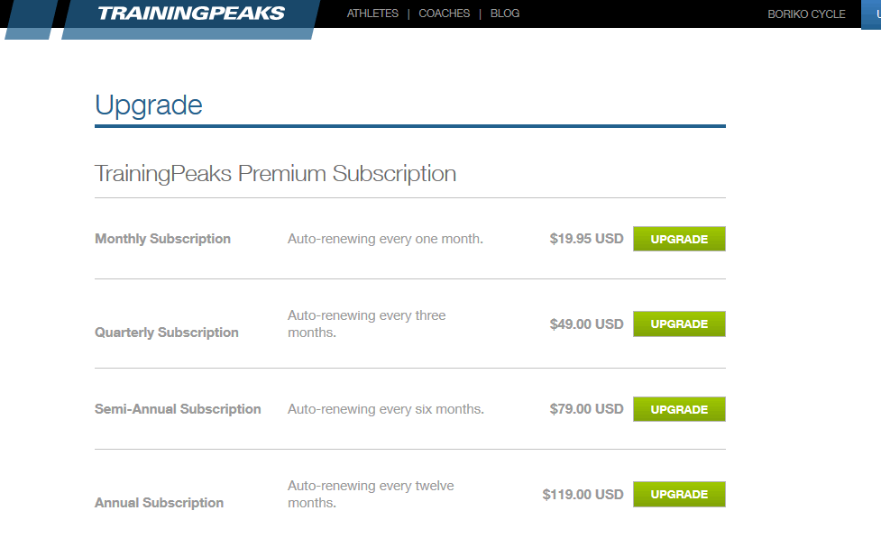Select the Semi-Annual Subscription label

178,409
